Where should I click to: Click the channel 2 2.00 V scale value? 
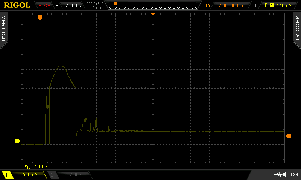[76, 175]
